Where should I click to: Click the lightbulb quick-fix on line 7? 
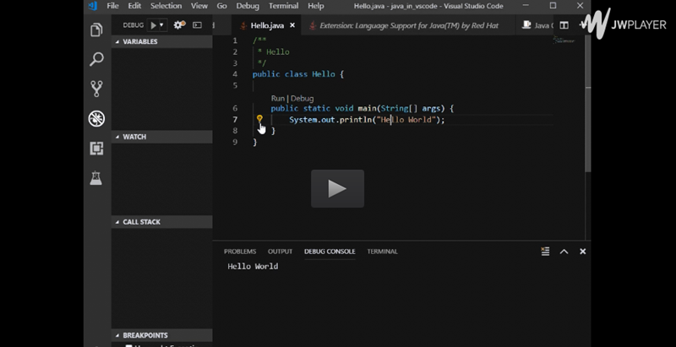pos(260,120)
